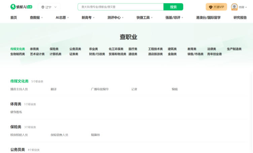This screenshot has width=253, height=153.
Task: Click the 蜻蜓AI logo
Action: point(21,7)
